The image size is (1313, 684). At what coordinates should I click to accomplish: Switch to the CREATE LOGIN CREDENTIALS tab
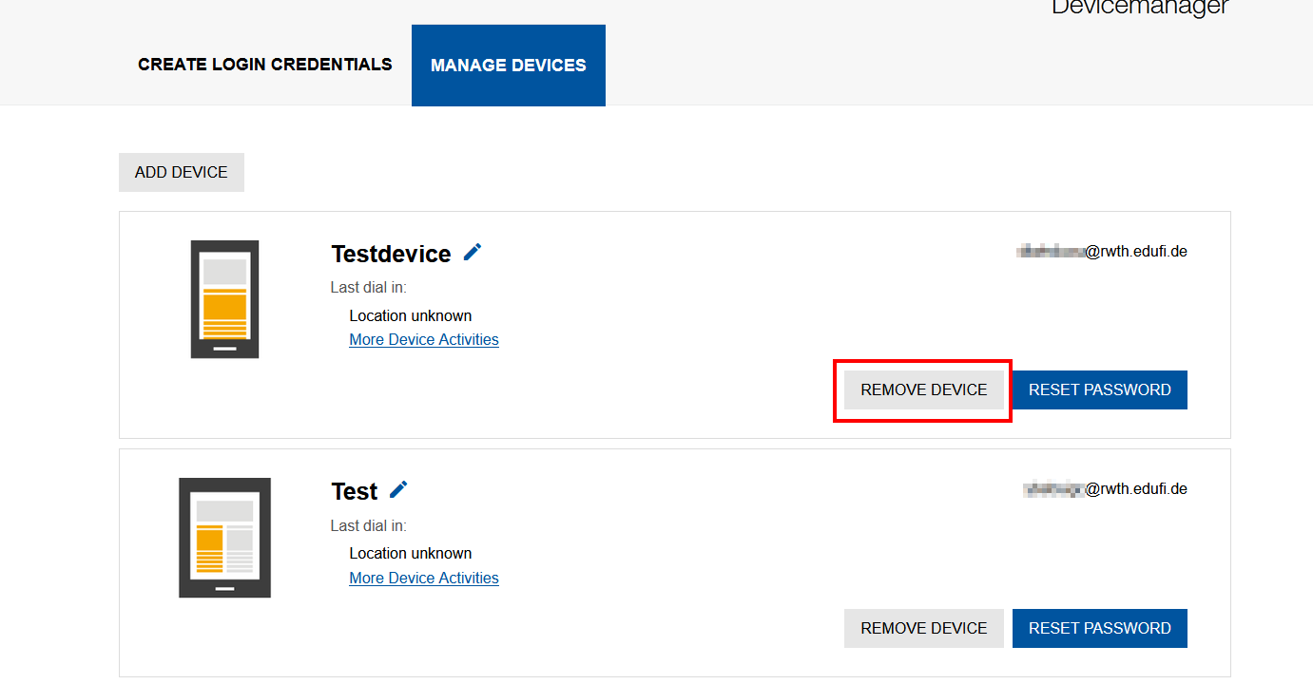pyautogui.click(x=264, y=65)
